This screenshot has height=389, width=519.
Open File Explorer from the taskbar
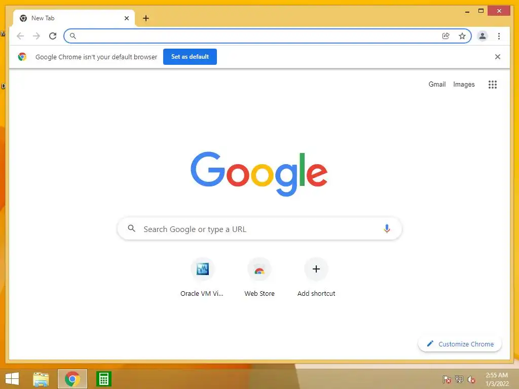pos(41,379)
